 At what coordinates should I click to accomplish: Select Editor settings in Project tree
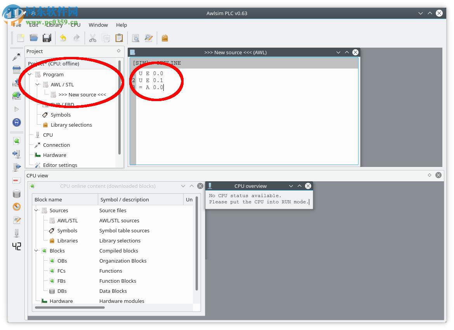point(60,165)
